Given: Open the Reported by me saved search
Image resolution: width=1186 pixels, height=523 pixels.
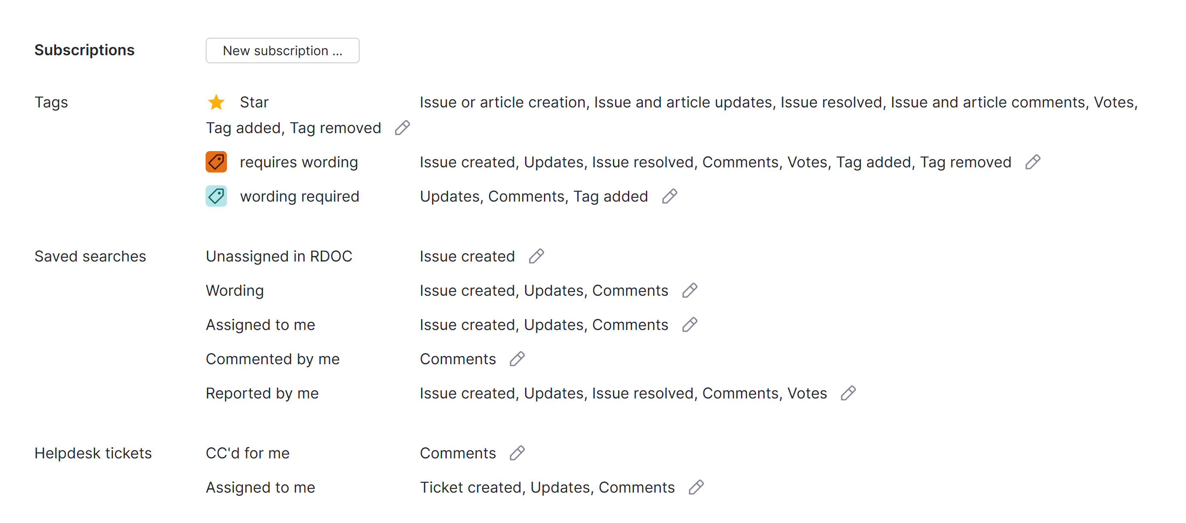Looking at the screenshot, I should 262,393.
